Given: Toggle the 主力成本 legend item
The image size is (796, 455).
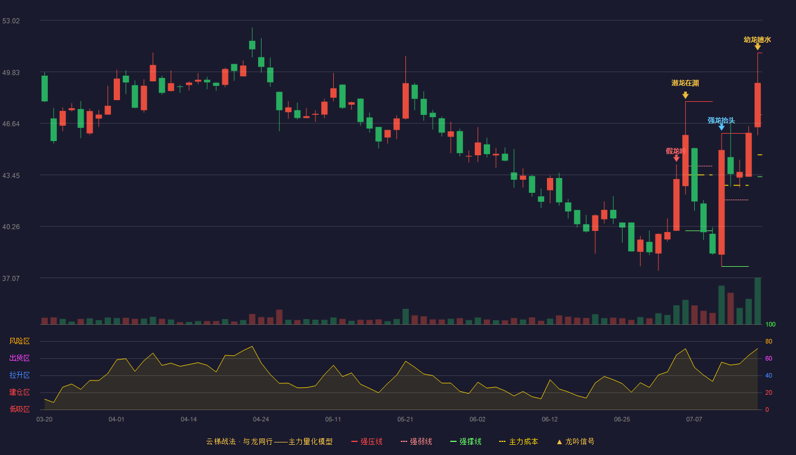Looking at the screenshot, I should tap(518, 441).
